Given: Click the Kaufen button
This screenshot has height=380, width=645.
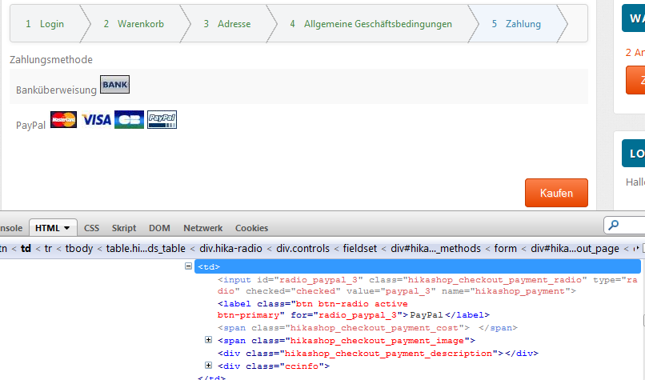Looking at the screenshot, I should click(x=556, y=193).
